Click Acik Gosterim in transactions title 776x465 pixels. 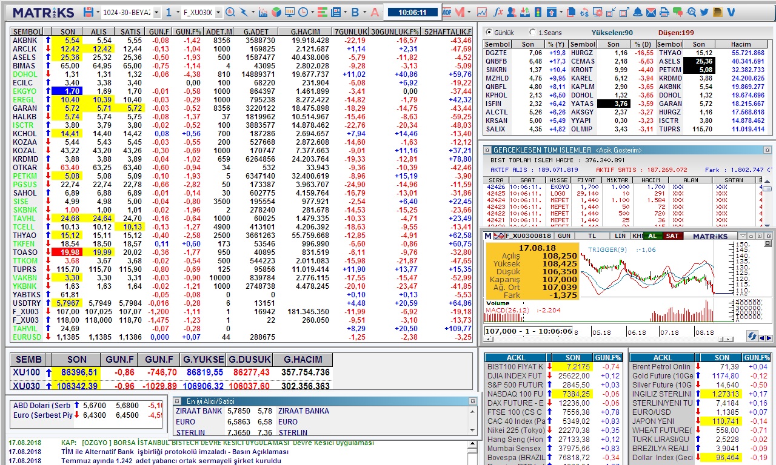(x=618, y=150)
